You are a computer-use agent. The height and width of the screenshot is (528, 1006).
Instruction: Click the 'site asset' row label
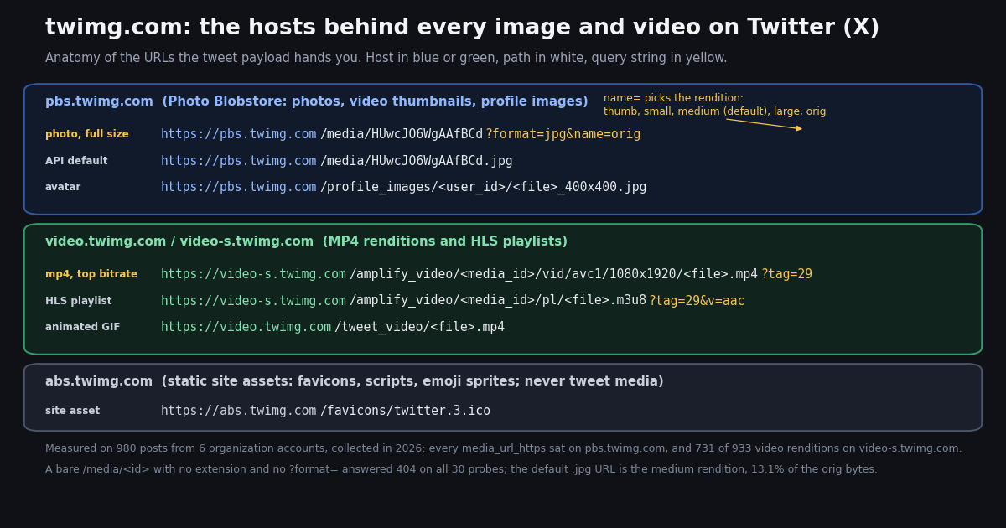point(72,411)
